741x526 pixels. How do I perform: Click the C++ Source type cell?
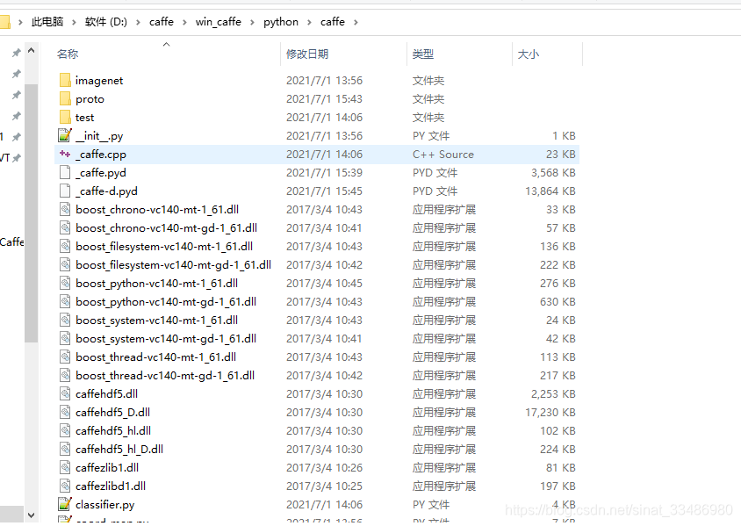[443, 155]
